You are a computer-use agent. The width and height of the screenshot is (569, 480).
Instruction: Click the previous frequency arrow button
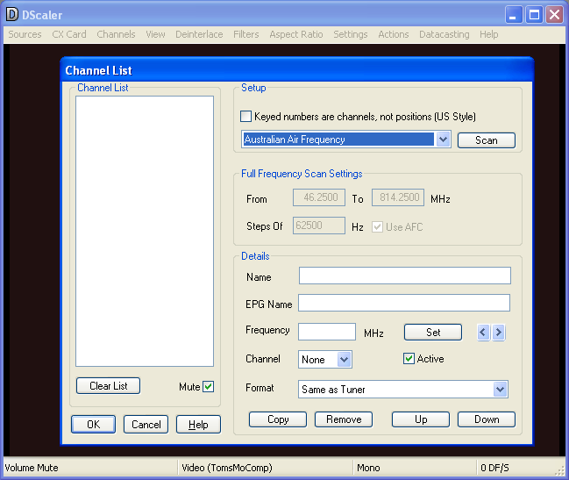[x=483, y=332]
